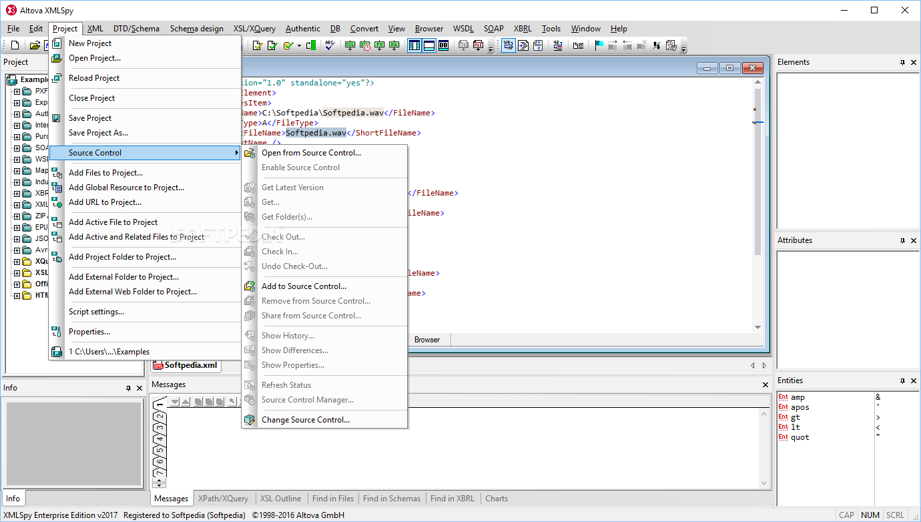Toggle word wrap WRAP button
The image size is (921, 522).
coord(509,45)
